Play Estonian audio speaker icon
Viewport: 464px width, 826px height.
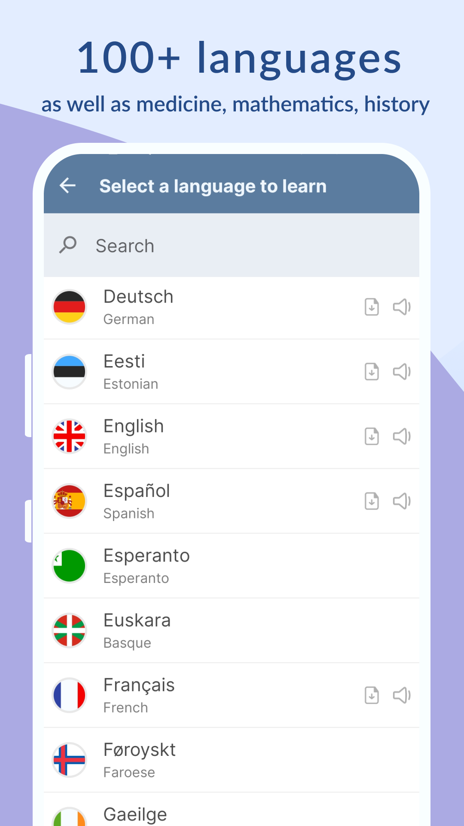[402, 372]
